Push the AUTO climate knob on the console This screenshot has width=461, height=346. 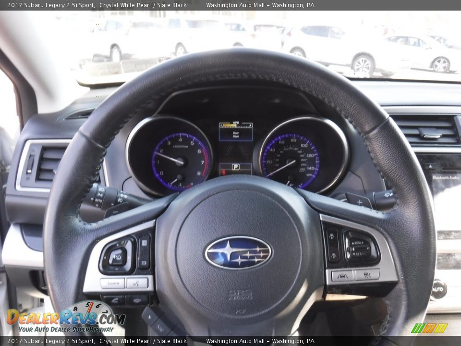[x=439, y=289]
